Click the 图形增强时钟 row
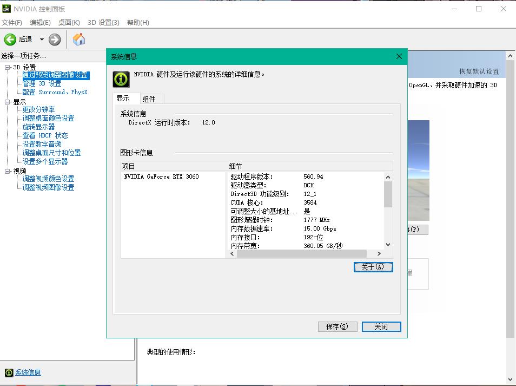 point(305,220)
